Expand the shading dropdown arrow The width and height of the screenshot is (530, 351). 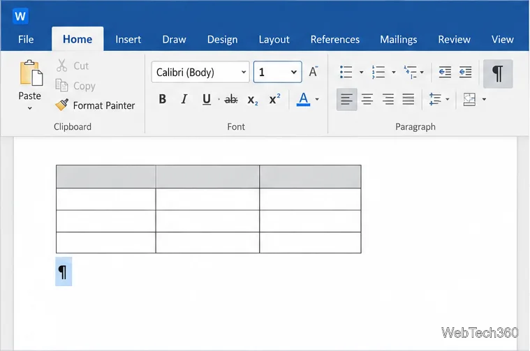[x=485, y=99]
